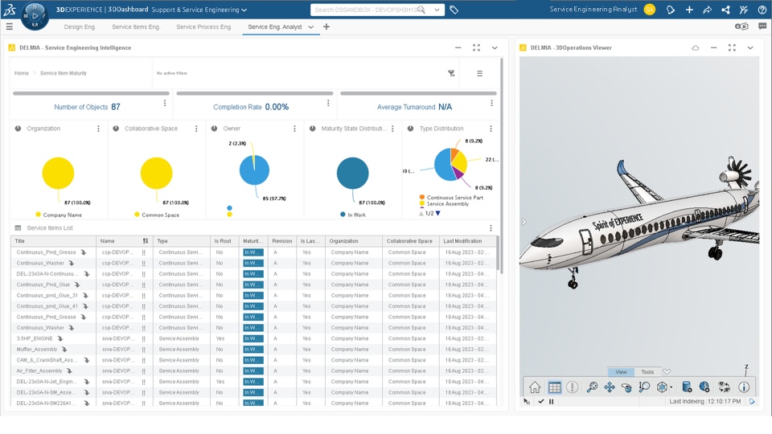Open the Number of Objects options menu
772x434 pixels.
(164, 104)
